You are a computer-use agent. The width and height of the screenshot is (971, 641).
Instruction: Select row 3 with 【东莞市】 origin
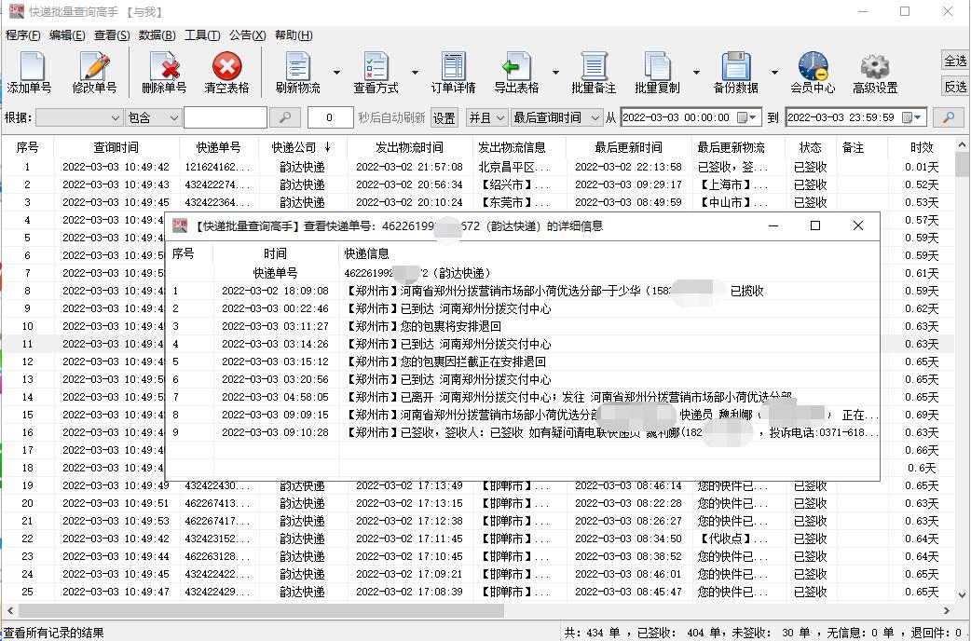(x=478, y=202)
